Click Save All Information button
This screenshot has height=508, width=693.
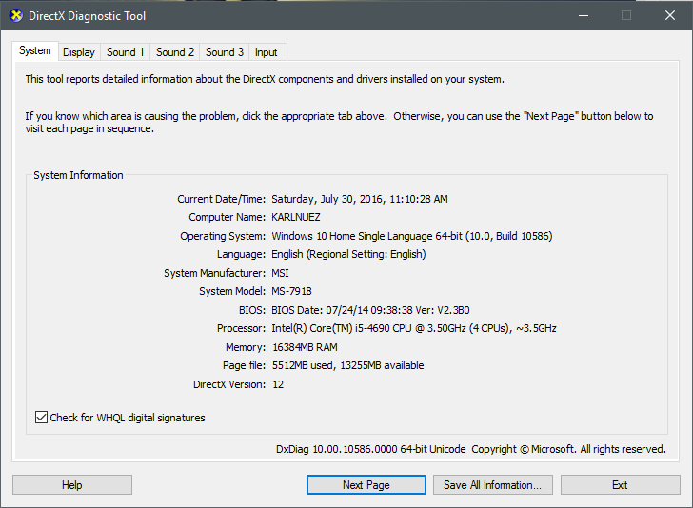[492, 485]
